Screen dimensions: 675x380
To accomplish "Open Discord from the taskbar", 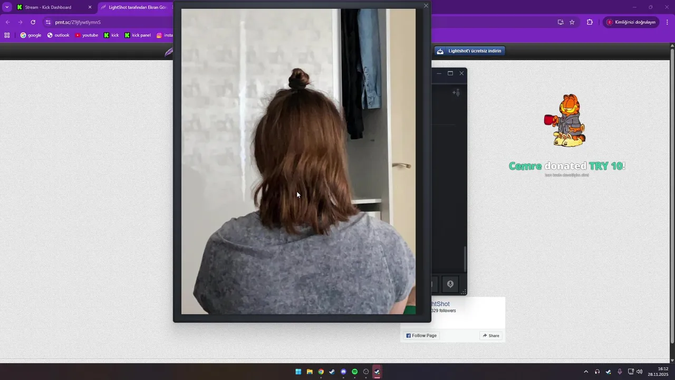I will pos(343,372).
